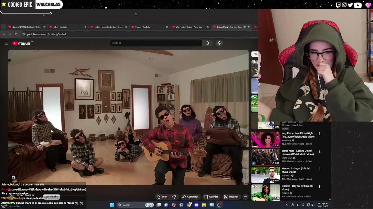Click the Lazy Song video player
Screen dimensions: 373x209
(x=128, y=117)
